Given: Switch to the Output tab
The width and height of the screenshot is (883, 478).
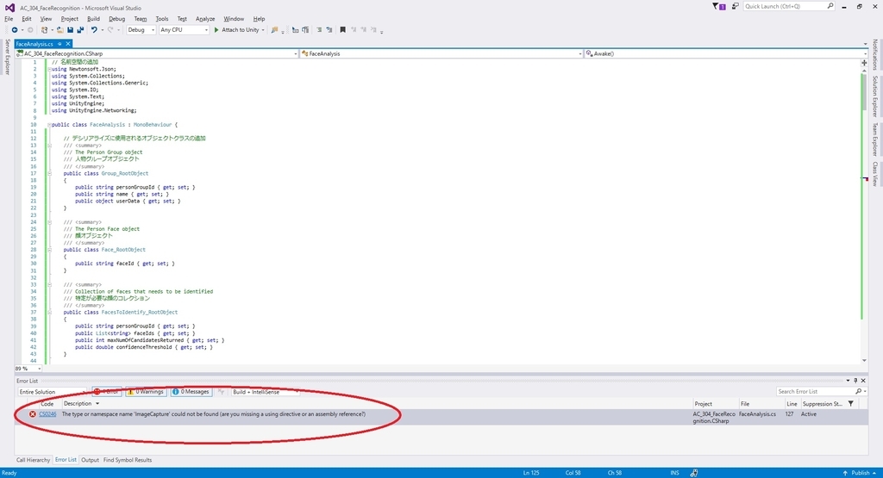Looking at the screenshot, I should [x=90, y=460].
